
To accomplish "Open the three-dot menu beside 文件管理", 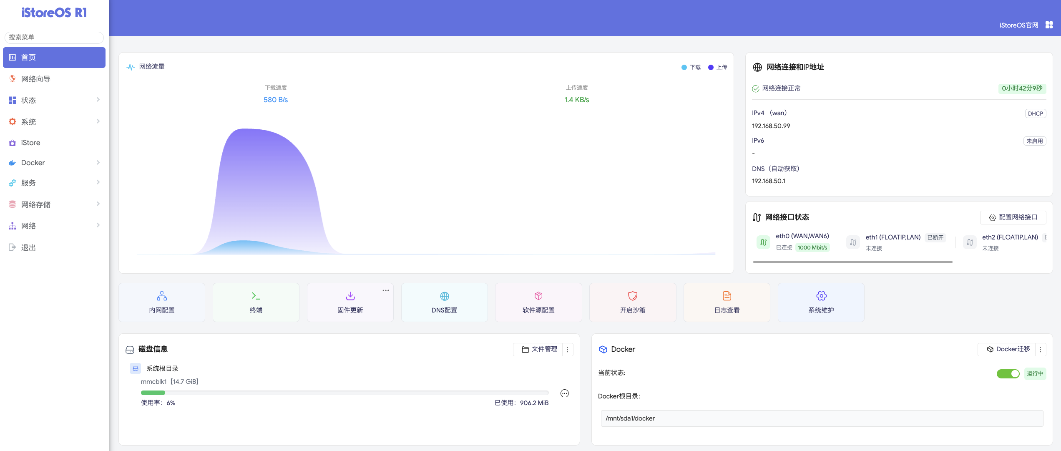I will click(x=567, y=349).
